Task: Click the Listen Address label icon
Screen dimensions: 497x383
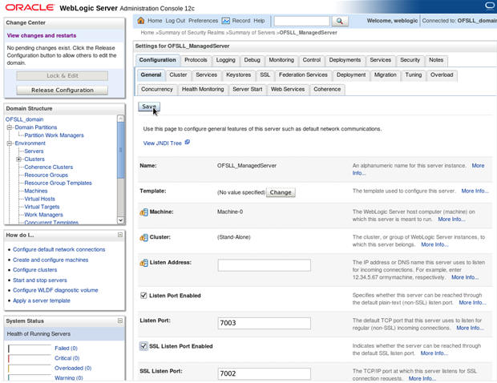Action: (143, 263)
